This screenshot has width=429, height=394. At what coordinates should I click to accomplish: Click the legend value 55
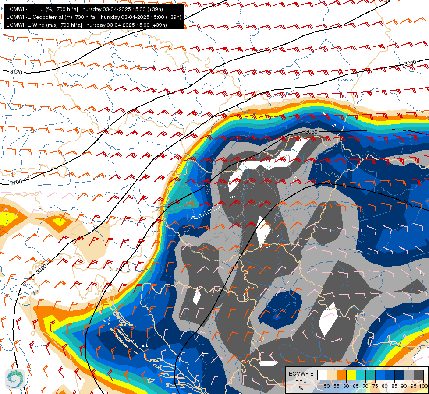click(336, 387)
